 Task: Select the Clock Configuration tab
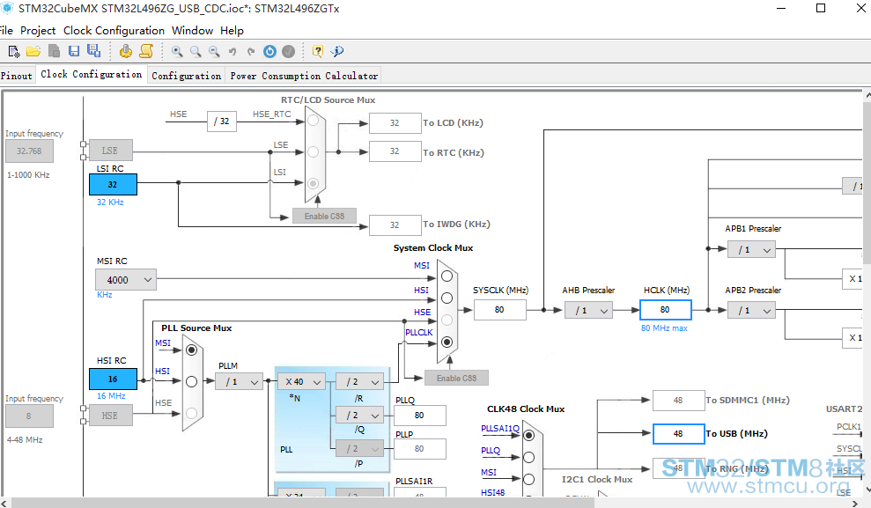pos(91,75)
